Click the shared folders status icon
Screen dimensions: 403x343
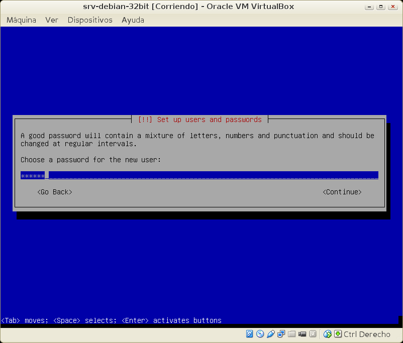pos(291,334)
